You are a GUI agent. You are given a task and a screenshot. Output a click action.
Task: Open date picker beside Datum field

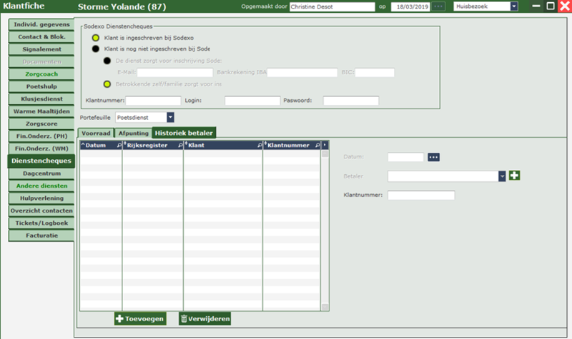pyautogui.click(x=433, y=157)
